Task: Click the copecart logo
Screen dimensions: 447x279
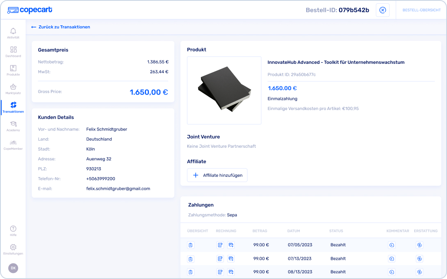Action: 30,10
